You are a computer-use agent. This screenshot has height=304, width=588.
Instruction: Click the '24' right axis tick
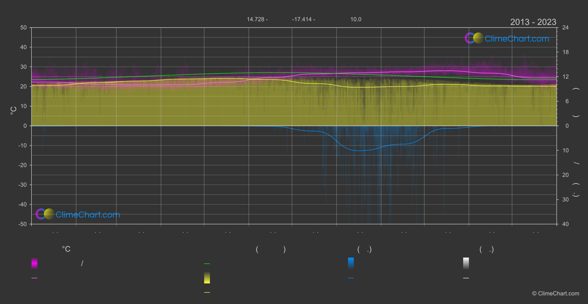565,28
